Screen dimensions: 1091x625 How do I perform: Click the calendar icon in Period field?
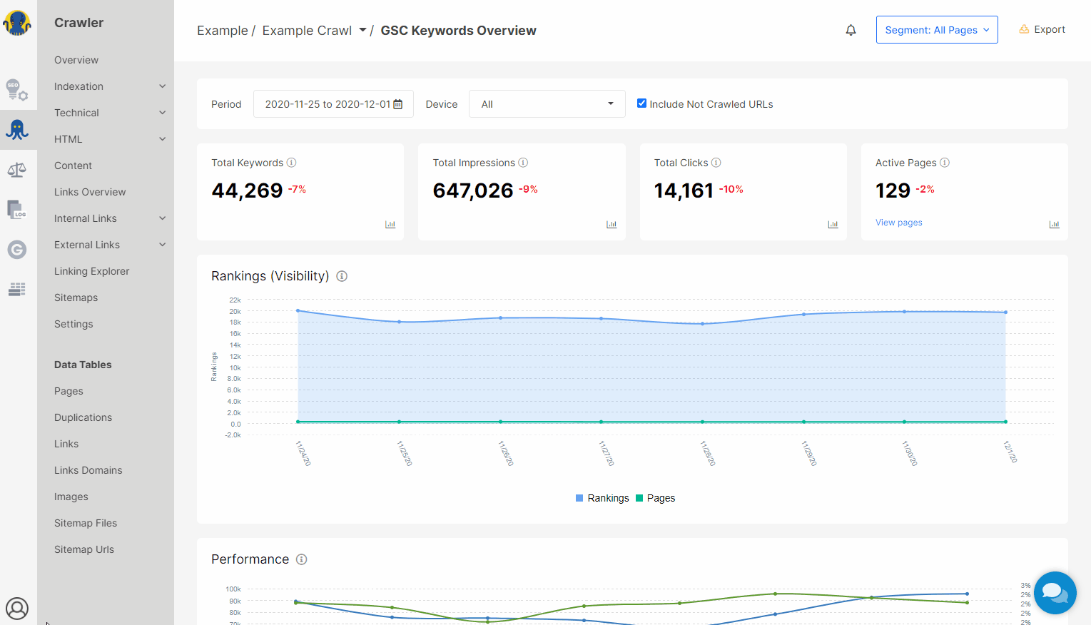click(x=398, y=104)
